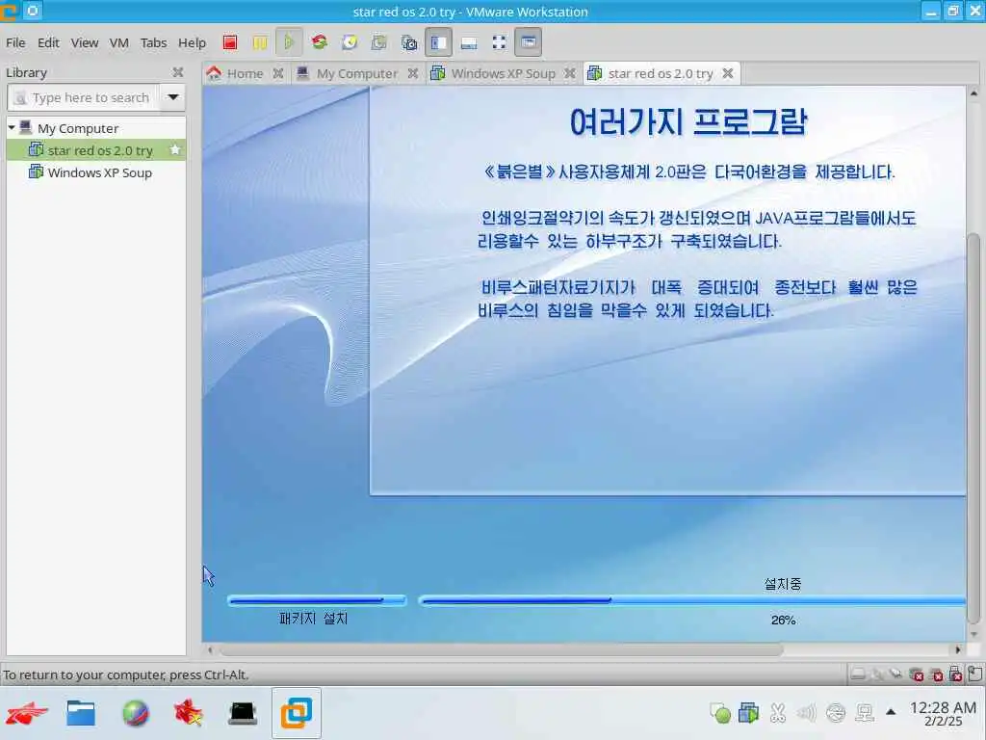
Task: Close the Windows XP Soup tab
Action: click(x=570, y=73)
